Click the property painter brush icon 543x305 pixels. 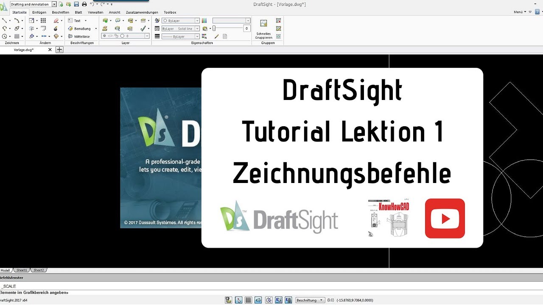click(x=216, y=36)
